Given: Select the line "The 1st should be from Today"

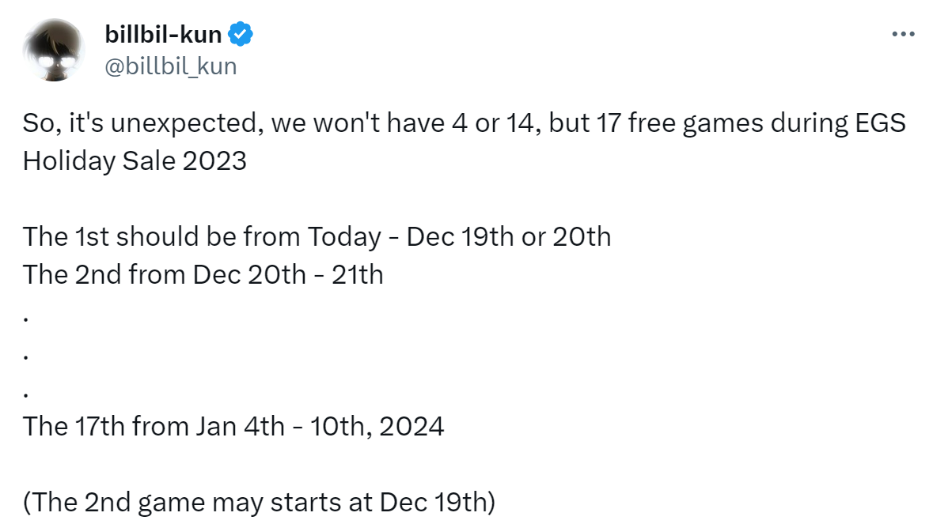Looking at the screenshot, I should [317, 236].
